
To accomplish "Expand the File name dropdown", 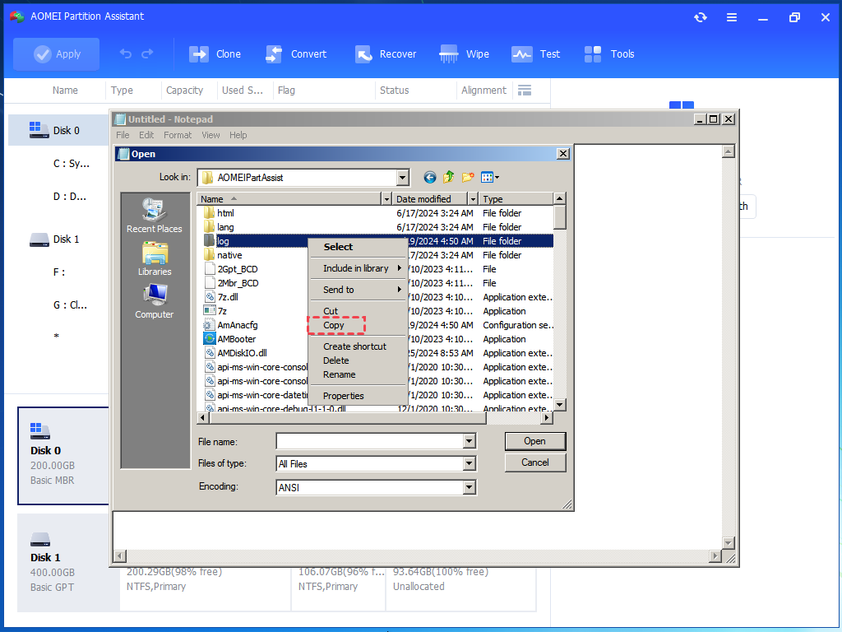I will [470, 441].
